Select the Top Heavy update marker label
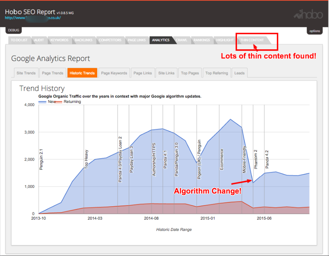Viewport: 329px width, 256px height. pos(86,159)
